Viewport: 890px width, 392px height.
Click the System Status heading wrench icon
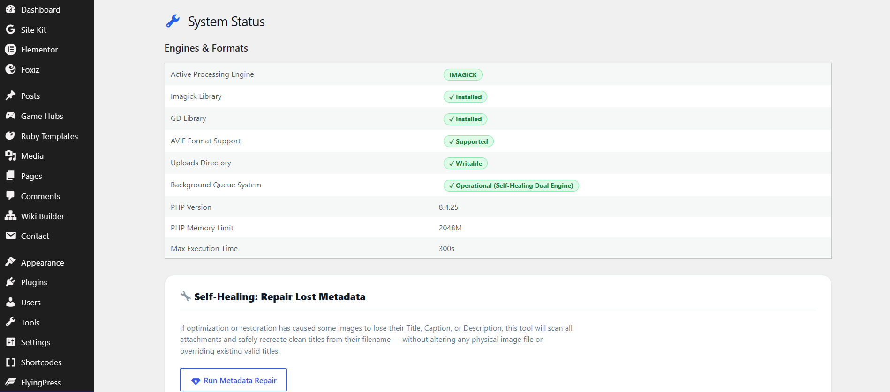coord(173,21)
